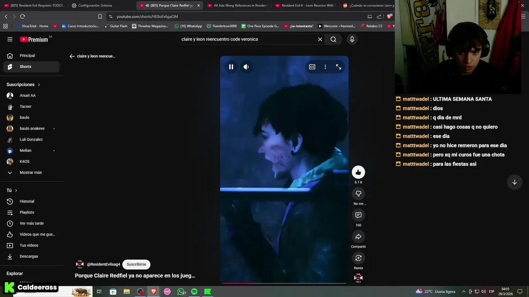This screenshot has width=529, height=297.
Task: Open the Remix option
Action: pos(358,258)
